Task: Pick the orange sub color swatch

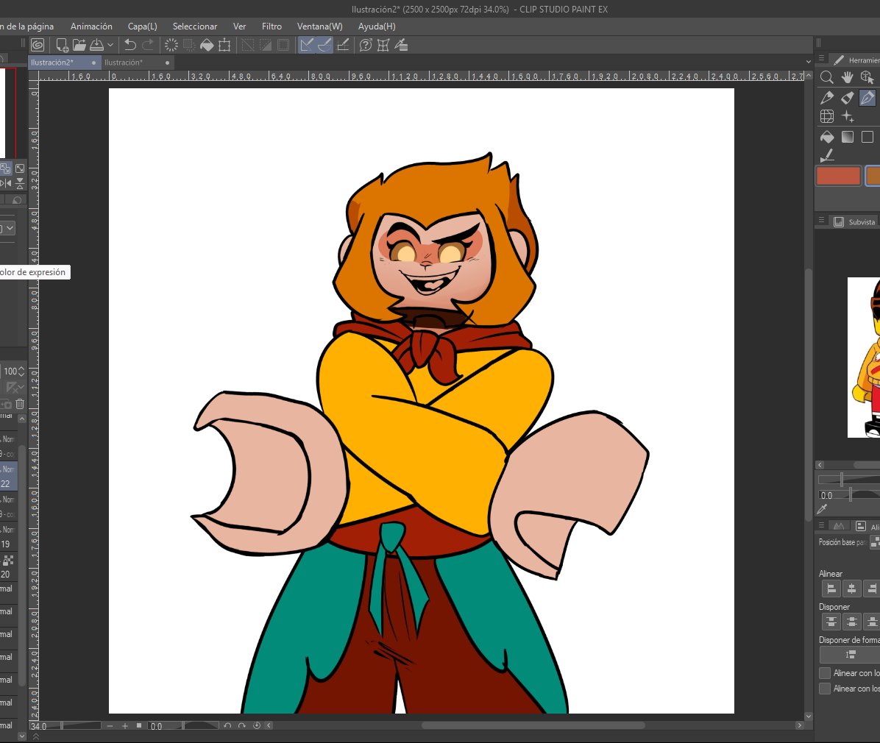Action: point(873,176)
